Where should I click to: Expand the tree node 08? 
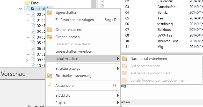tap(27, 60)
